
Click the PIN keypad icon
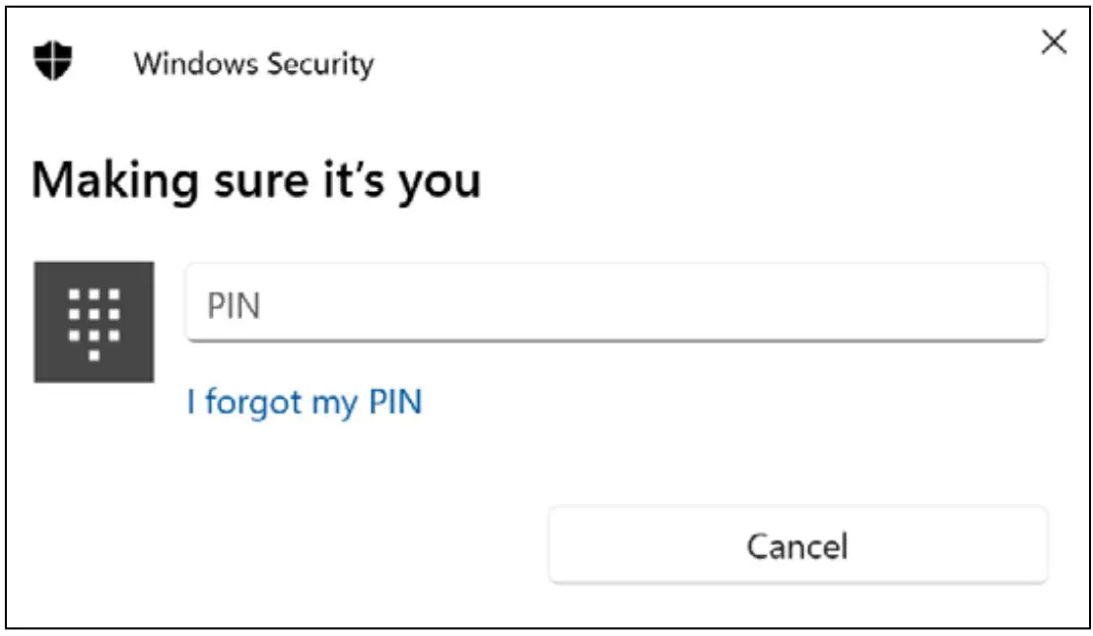[x=94, y=322]
